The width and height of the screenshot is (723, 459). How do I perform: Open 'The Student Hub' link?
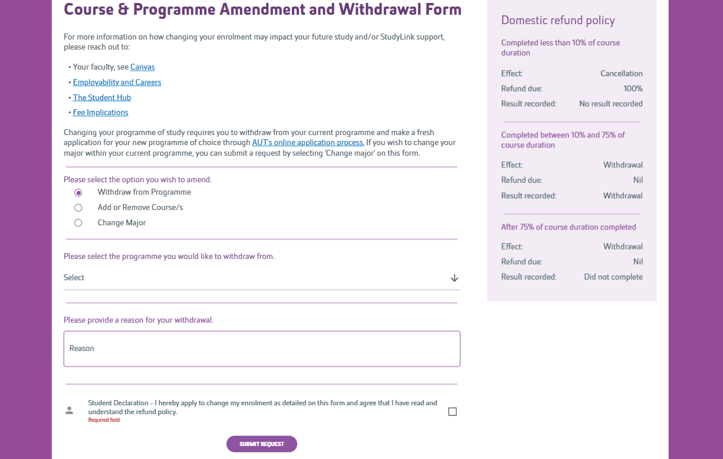pyautogui.click(x=101, y=97)
